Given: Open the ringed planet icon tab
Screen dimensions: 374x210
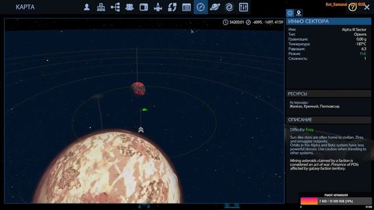Looking at the screenshot, I should 215,7.
